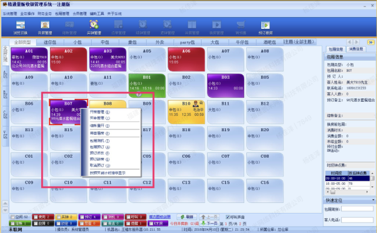
Task: Click the 客人电话 input field
Action: (357, 220)
